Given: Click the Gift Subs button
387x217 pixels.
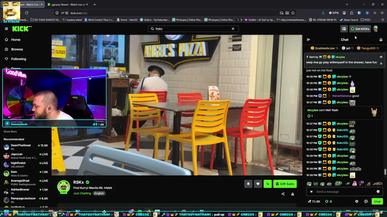Looking at the screenshot, I should click(x=285, y=184).
